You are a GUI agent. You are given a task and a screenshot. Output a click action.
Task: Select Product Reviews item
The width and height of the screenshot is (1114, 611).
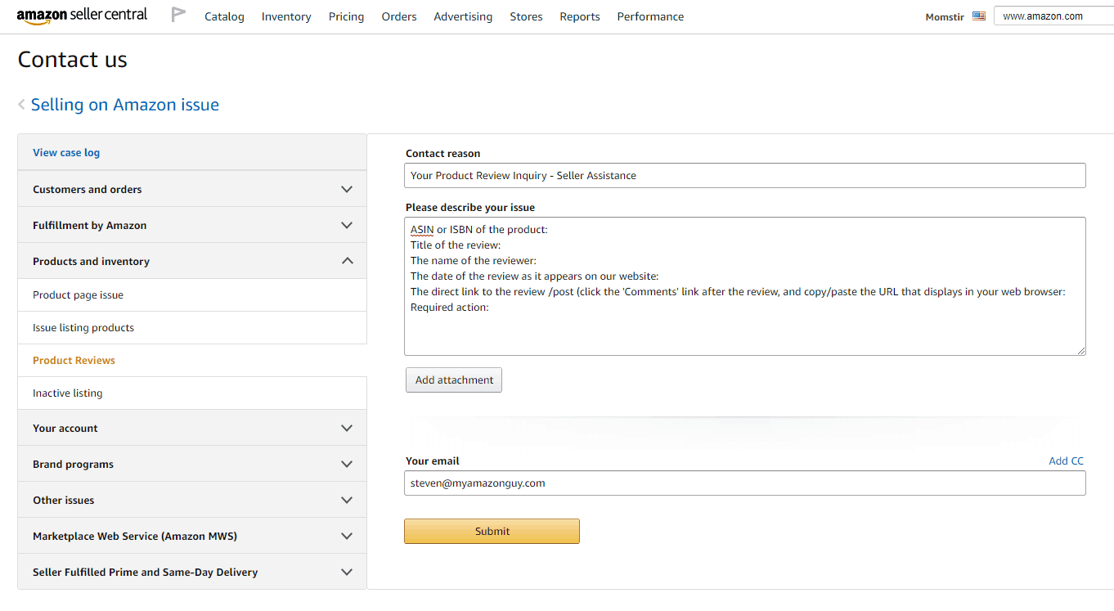point(192,361)
